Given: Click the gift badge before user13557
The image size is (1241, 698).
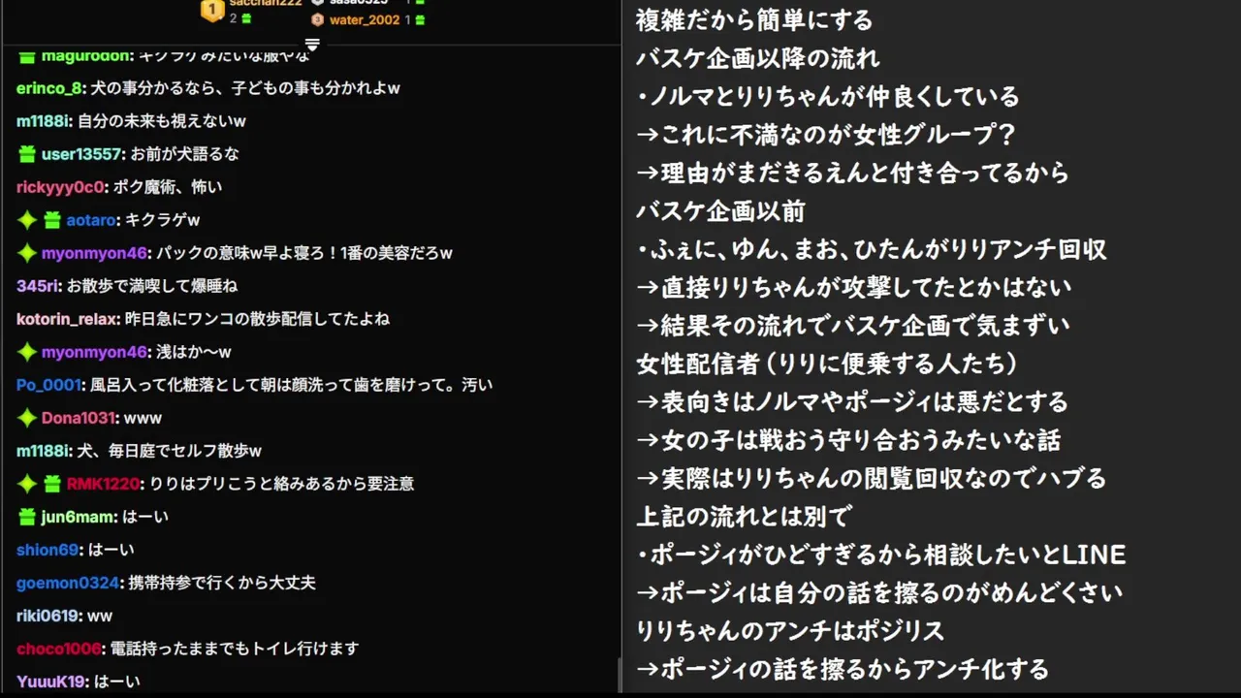Looking at the screenshot, I should [x=26, y=154].
